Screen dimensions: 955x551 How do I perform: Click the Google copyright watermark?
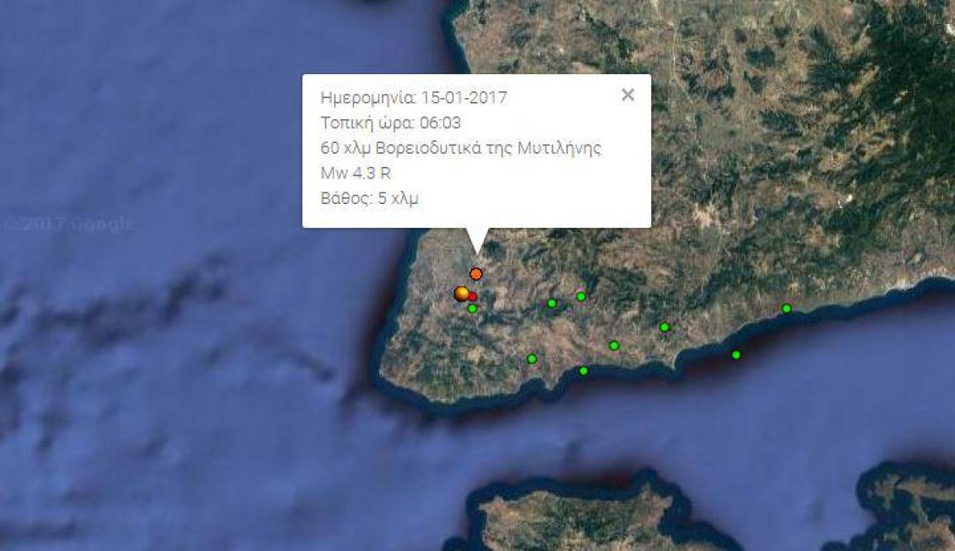tap(68, 224)
